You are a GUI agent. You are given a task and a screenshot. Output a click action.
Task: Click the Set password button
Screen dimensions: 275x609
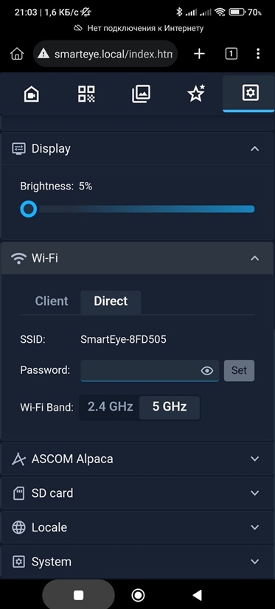239,371
